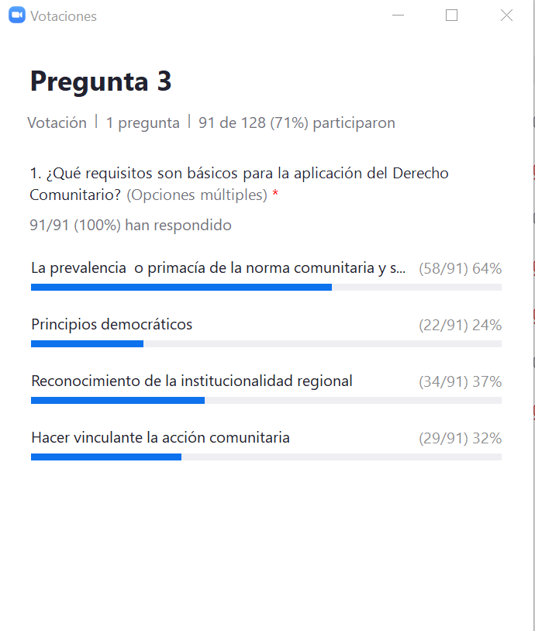
Task: Click the Zoom camera icon in title bar
Action: pos(17,16)
